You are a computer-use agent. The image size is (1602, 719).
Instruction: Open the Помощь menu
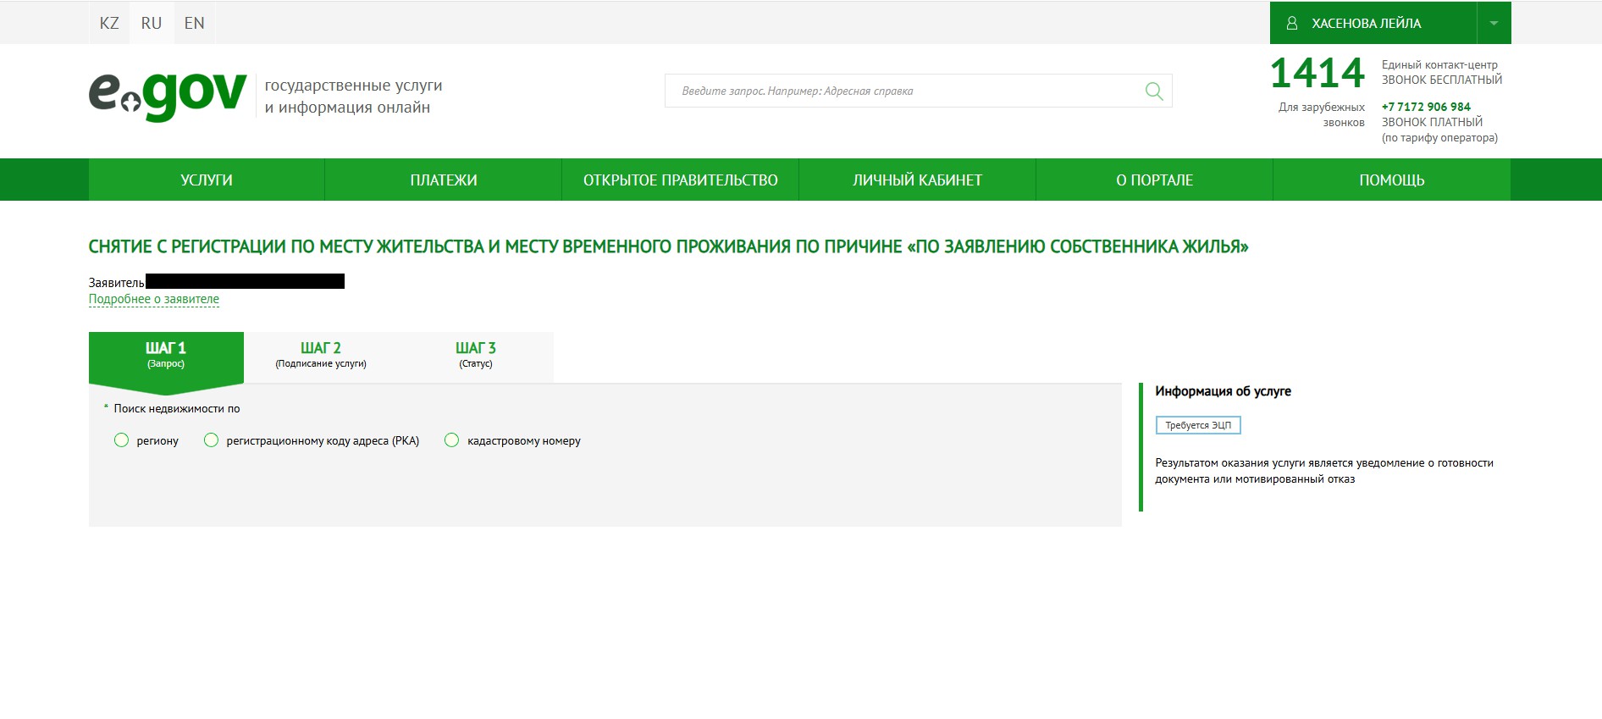1391,180
